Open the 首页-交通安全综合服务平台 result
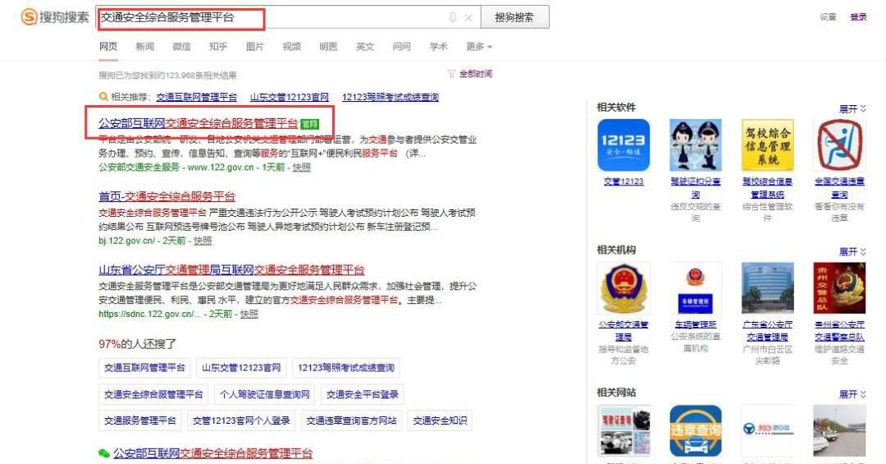This screenshot has height=464, width=886. 167,196
